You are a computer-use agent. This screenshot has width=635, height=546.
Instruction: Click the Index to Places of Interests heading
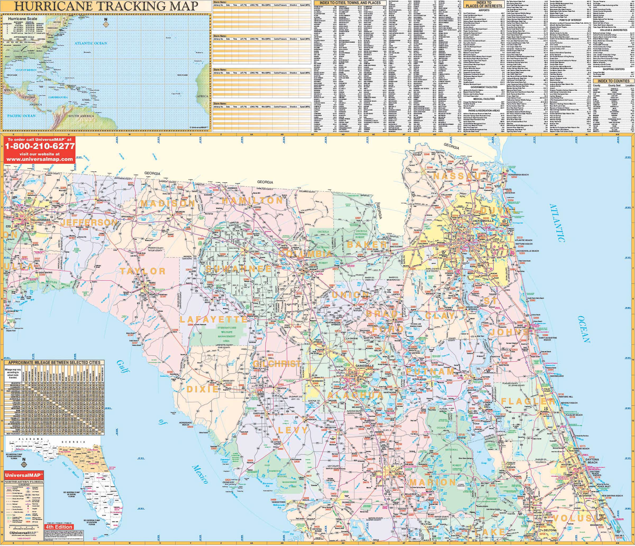coord(484,4)
